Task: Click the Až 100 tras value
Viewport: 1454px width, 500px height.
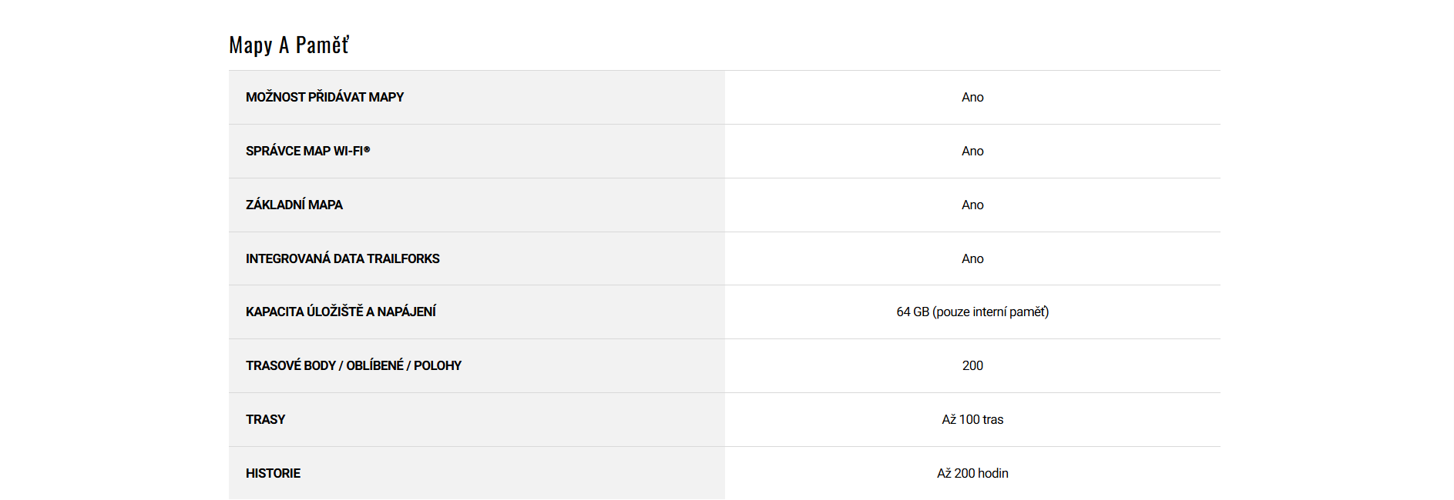Action: point(972,420)
